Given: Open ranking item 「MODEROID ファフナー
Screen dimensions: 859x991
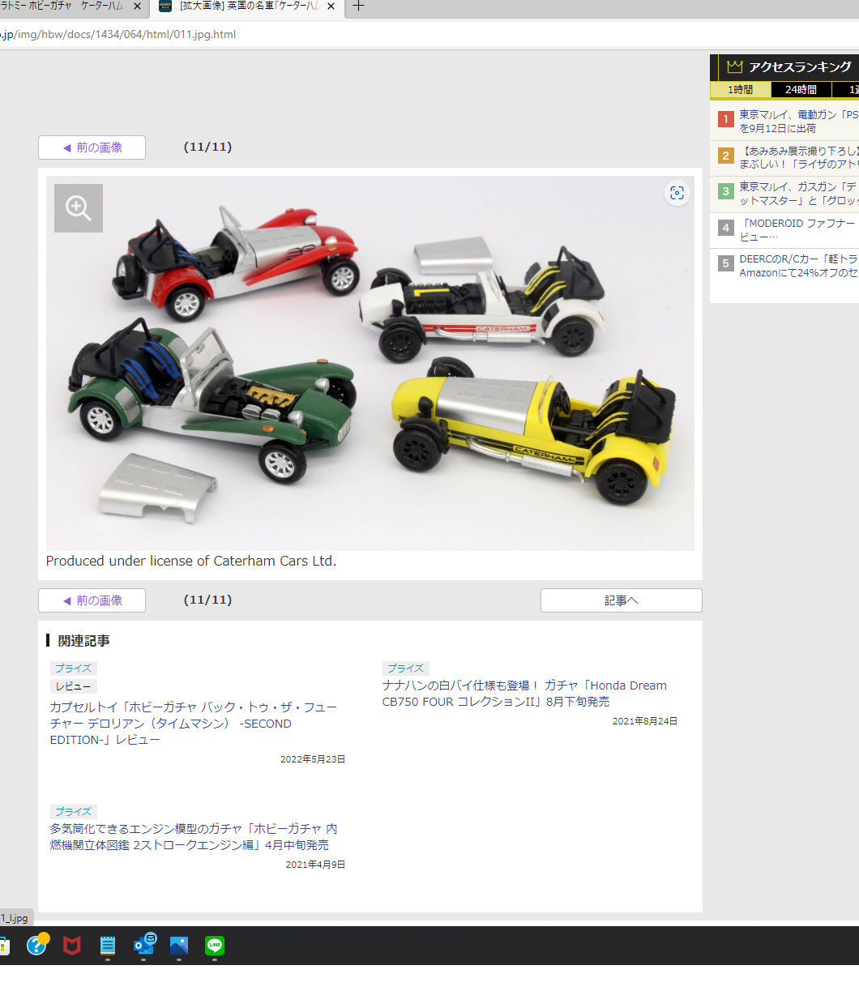Looking at the screenshot, I should [799, 230].
